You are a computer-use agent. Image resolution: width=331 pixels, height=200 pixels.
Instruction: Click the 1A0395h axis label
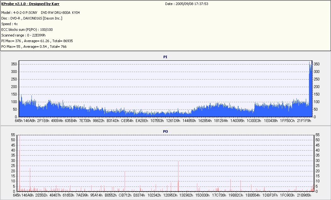tap(237, 121)
